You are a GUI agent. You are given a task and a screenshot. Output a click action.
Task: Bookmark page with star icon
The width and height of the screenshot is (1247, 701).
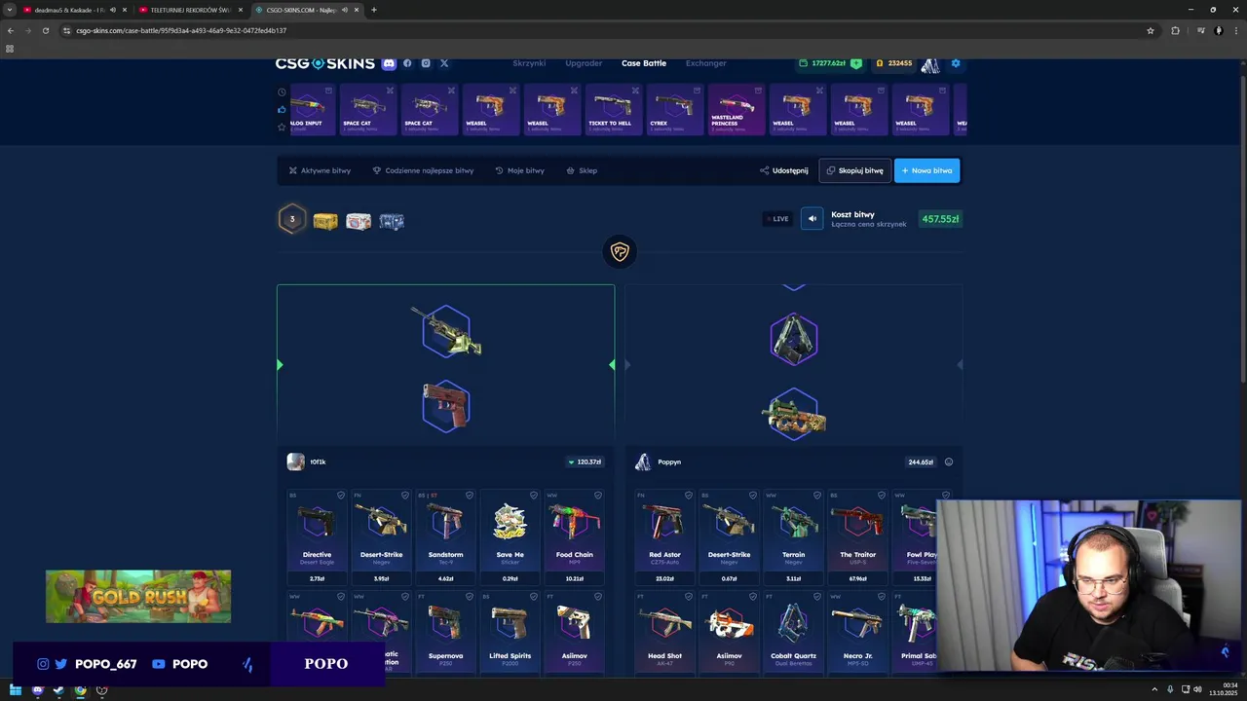pos(1151,30)
